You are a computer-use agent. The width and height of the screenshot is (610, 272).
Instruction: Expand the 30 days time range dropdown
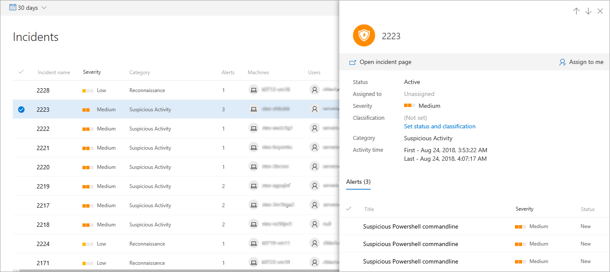[x=44, y=8]
